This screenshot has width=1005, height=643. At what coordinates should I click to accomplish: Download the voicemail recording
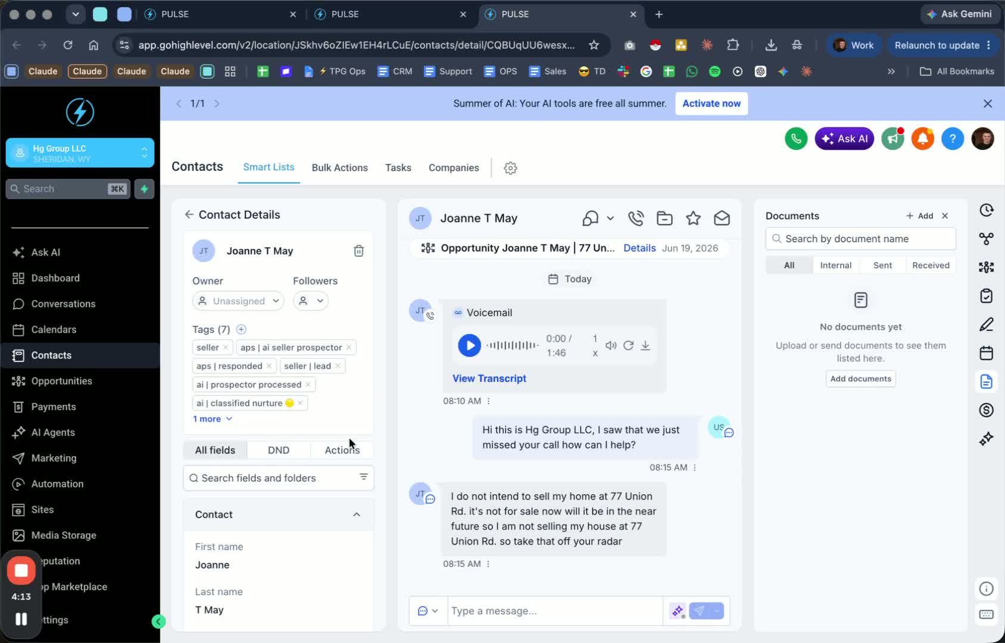click(645, 345)
